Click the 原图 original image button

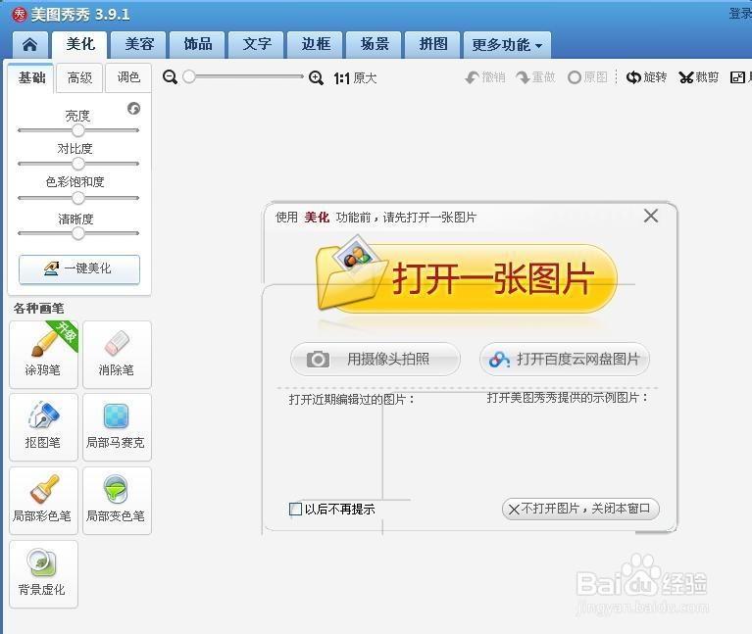pyautogui.click(x=587, y=77)
